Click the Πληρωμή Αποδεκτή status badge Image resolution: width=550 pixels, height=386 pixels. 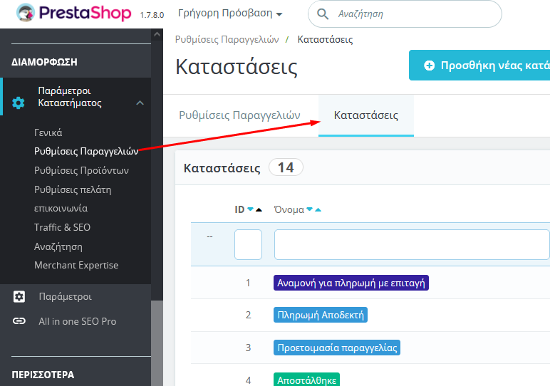(321, 315)
